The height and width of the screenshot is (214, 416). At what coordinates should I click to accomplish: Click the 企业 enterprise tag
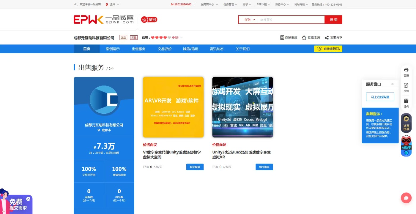[123, 37]
